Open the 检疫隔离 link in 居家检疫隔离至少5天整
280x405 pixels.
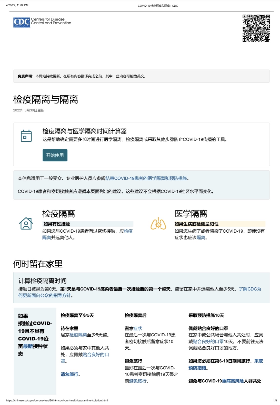pos(78,335)
